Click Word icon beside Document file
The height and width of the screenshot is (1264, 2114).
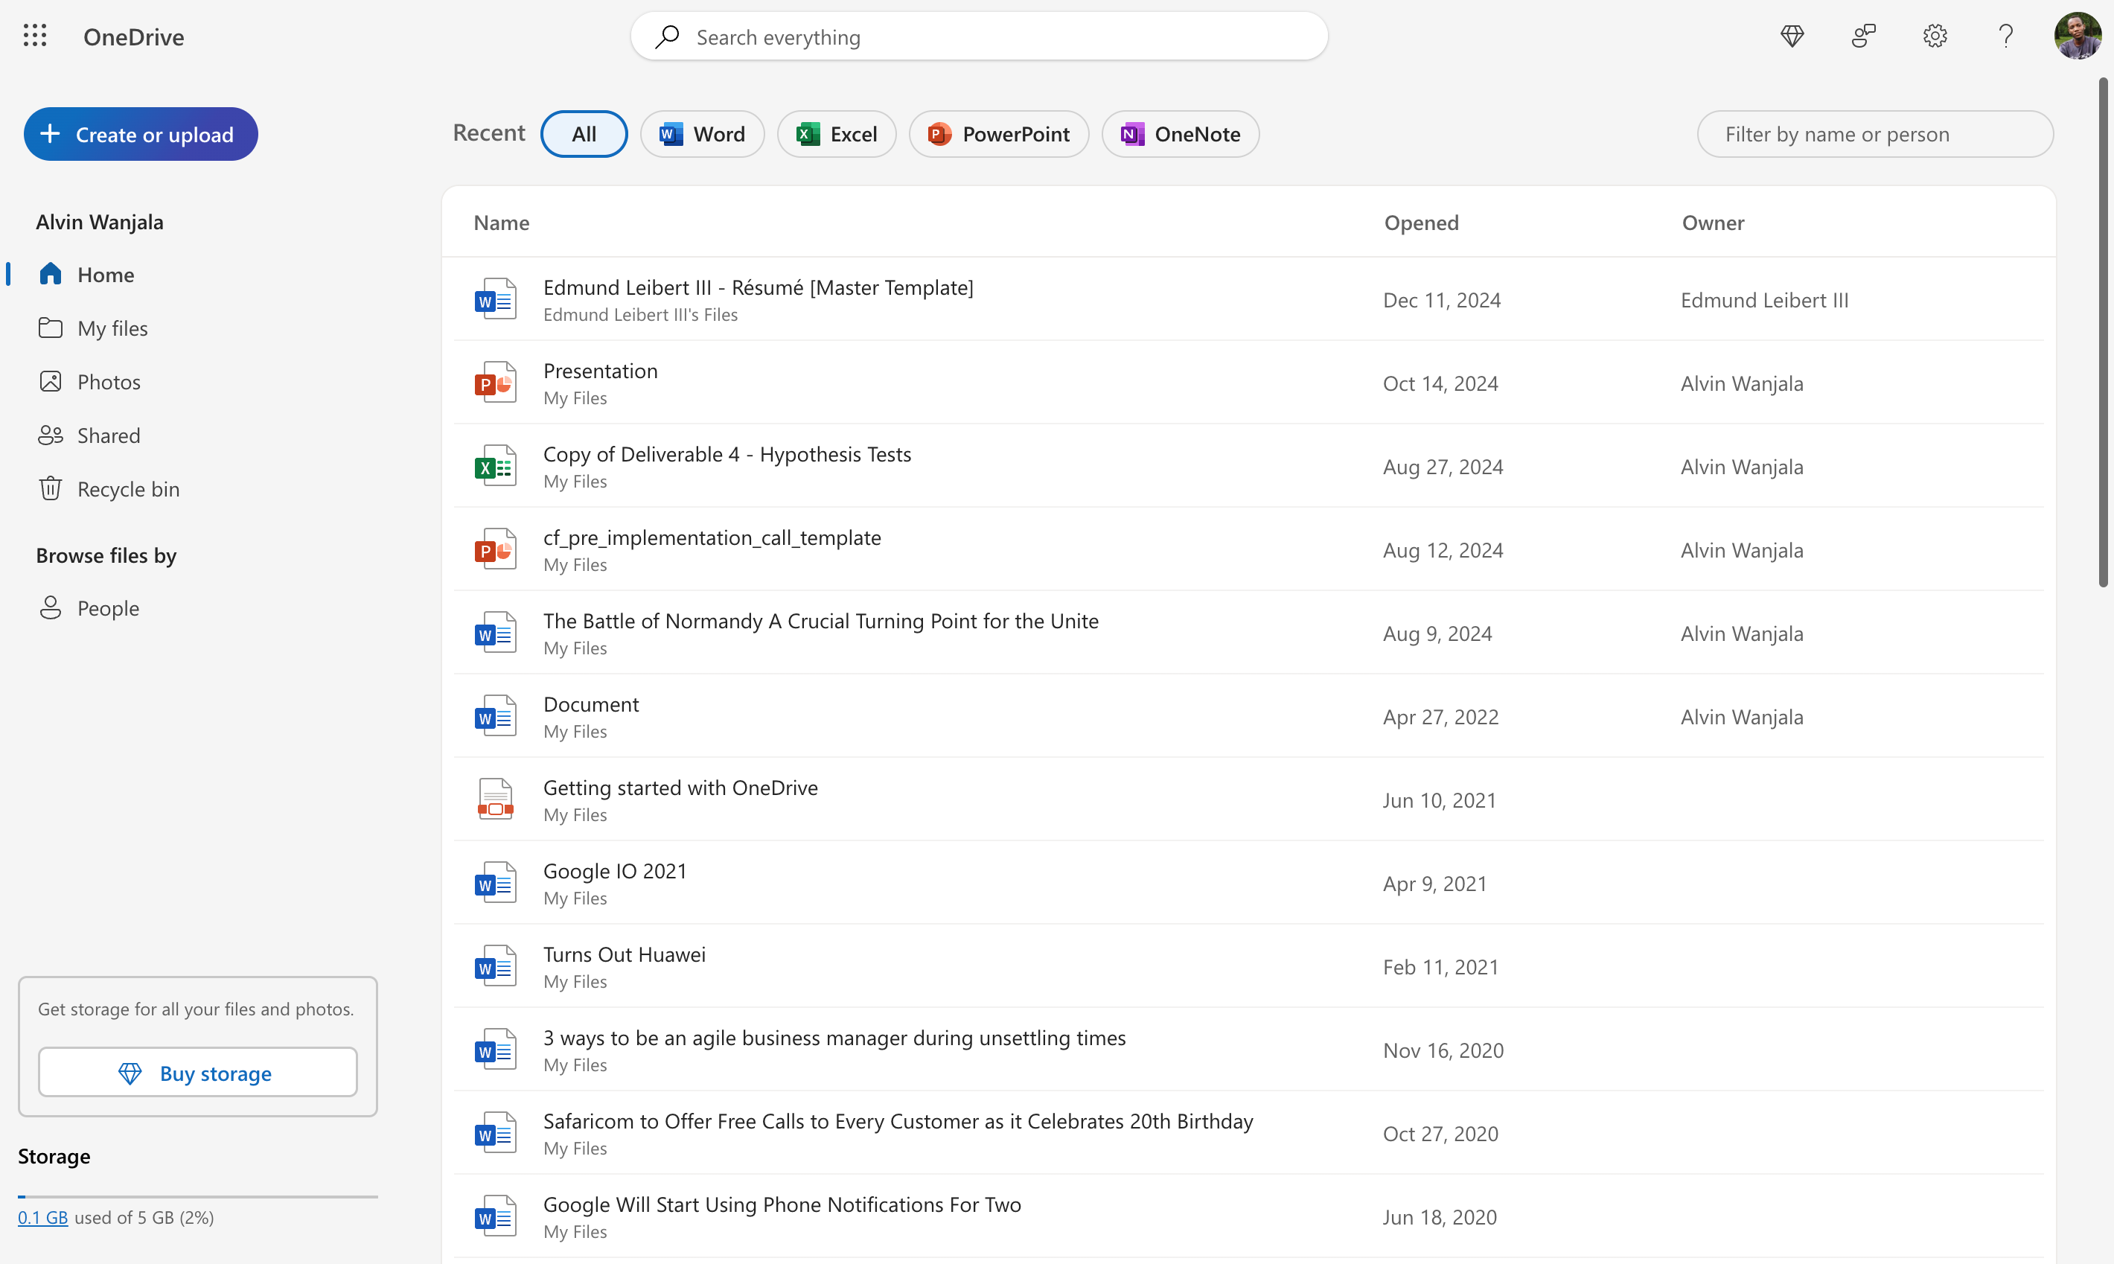click(496, 716)
